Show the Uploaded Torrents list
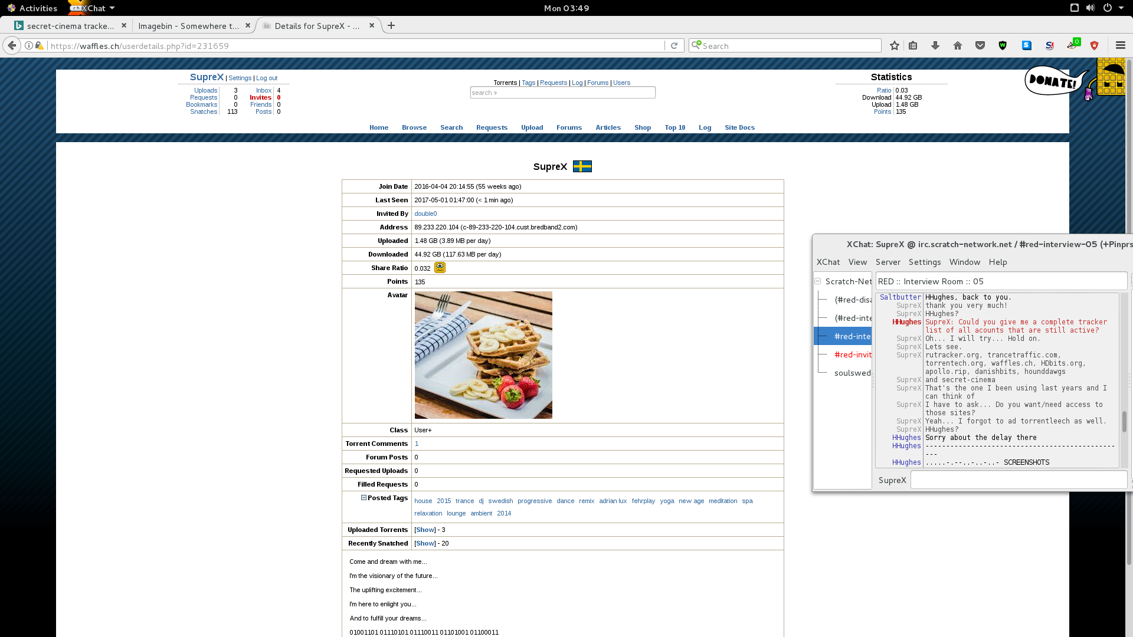 tap(425, 530)
